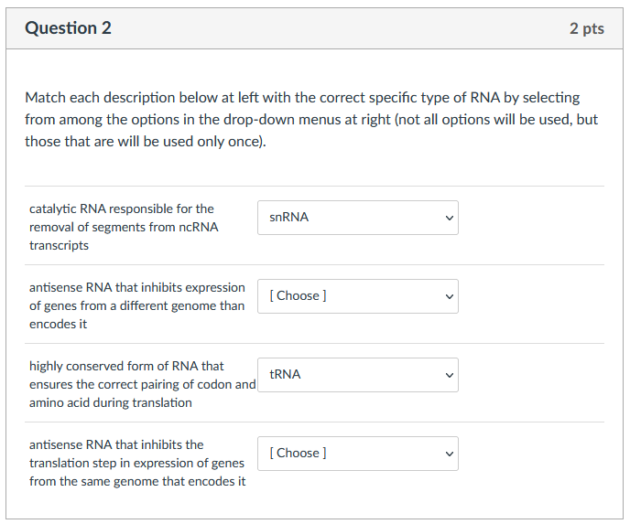Screen dimensions: 630x524
Task: Click the "of genes from a different genome than" line
Action: point(136,305)
